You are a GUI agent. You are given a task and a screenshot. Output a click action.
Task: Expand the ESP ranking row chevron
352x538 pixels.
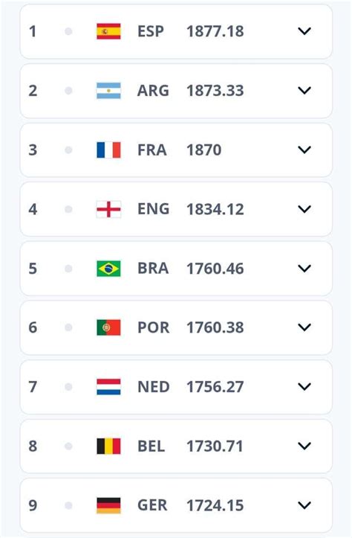(304, 31)
